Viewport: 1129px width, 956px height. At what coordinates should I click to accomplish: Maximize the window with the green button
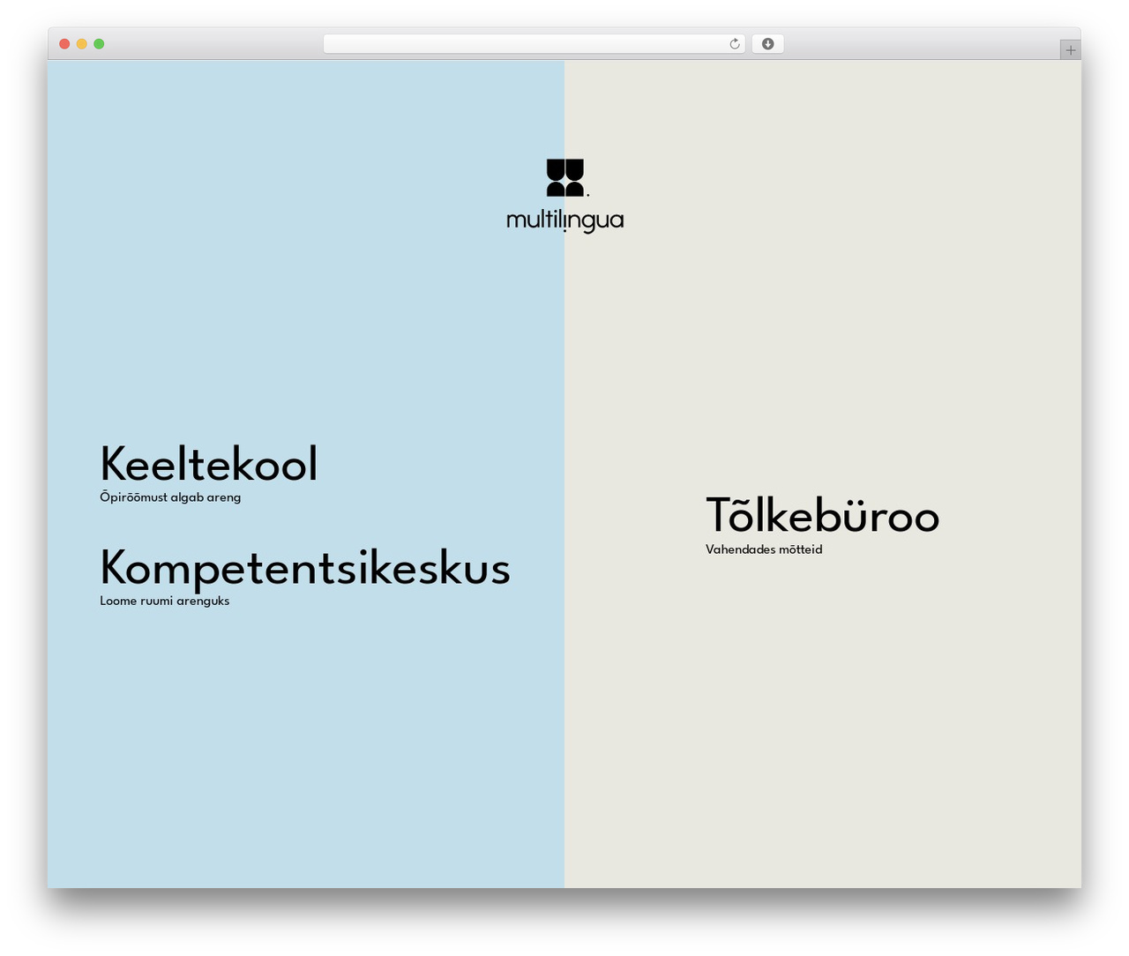99,44
